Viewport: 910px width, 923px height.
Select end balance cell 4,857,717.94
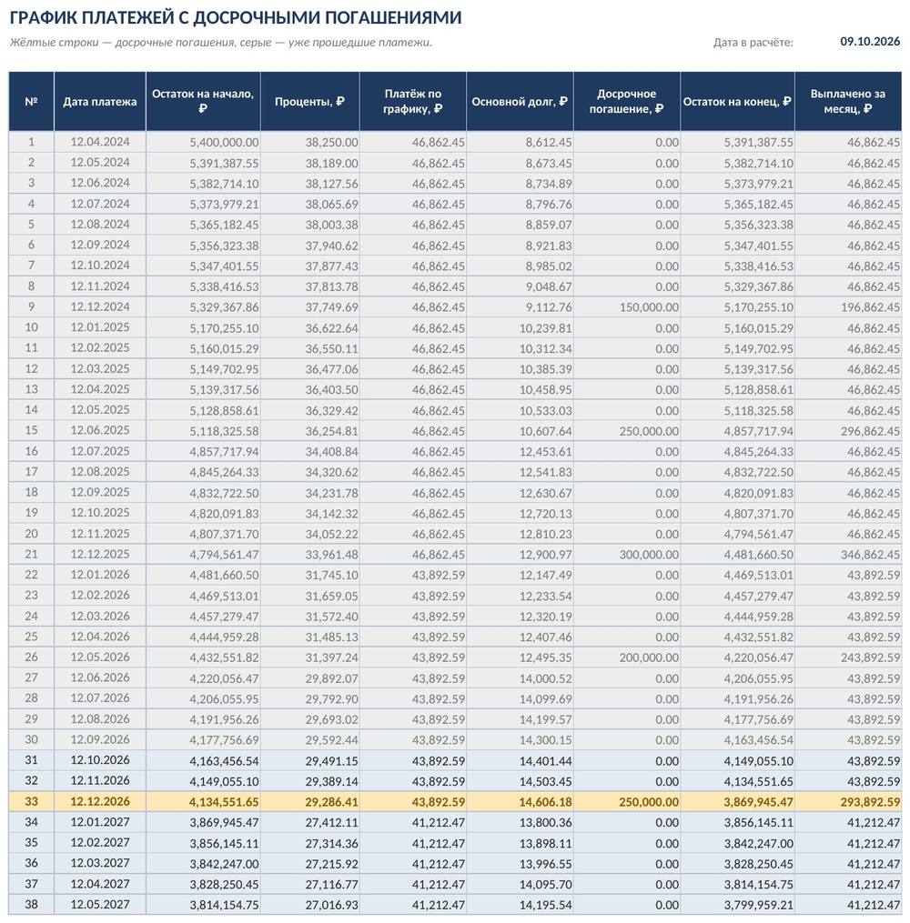tap(737, 430)
